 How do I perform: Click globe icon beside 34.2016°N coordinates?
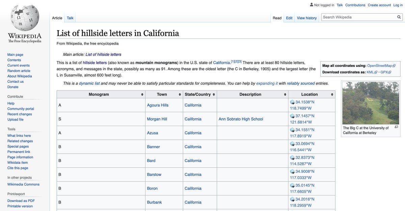coord(292,199)
